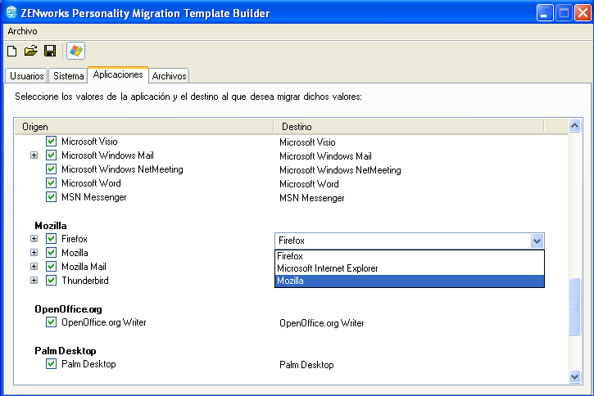
Task: Open the Firefox destination dropdown arrow
Action: (537, 241)
